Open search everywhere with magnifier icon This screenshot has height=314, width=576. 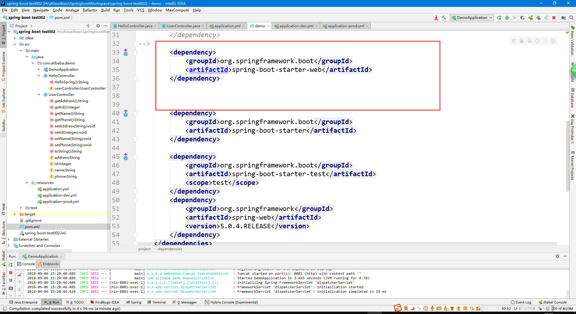click(571, 18)
